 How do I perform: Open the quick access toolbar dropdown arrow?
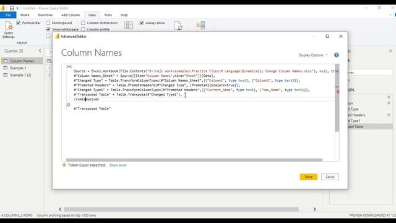[x=17, y=9]
